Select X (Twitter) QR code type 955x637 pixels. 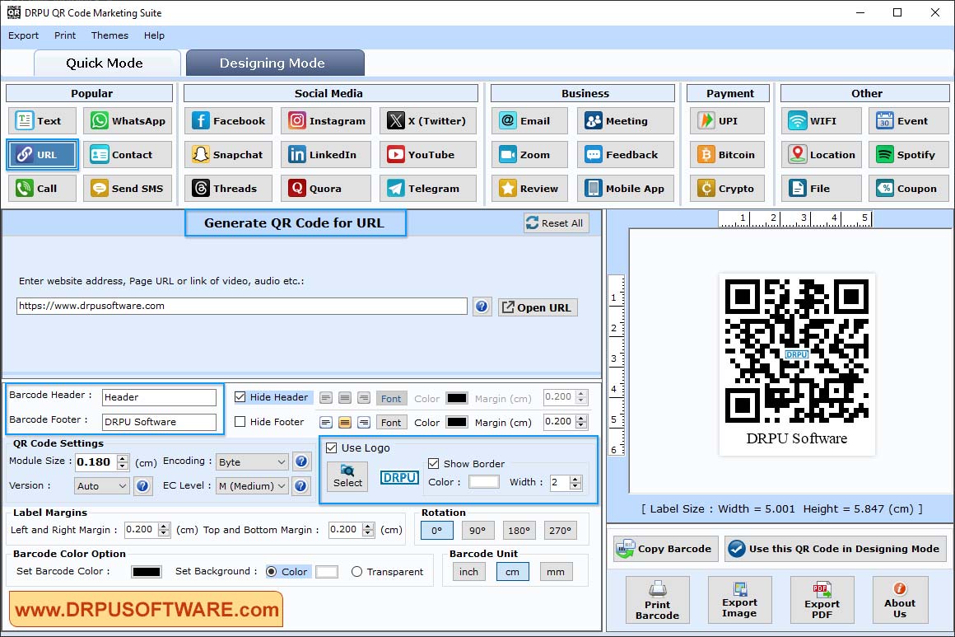pos(427,120)
